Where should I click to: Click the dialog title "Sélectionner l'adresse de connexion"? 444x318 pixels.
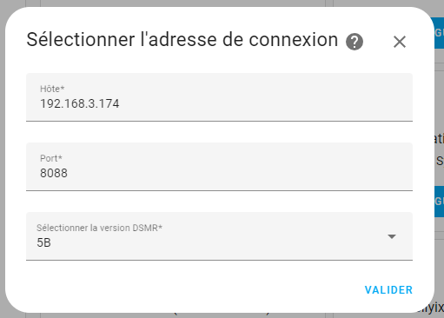click(x=182, y=40)
